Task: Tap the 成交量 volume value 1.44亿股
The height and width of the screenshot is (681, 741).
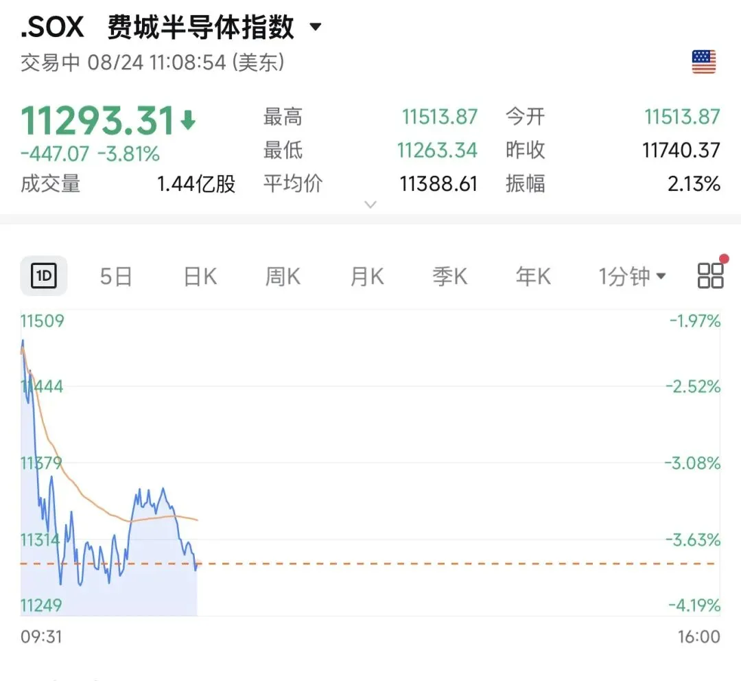Action: [x=196, y=184]
